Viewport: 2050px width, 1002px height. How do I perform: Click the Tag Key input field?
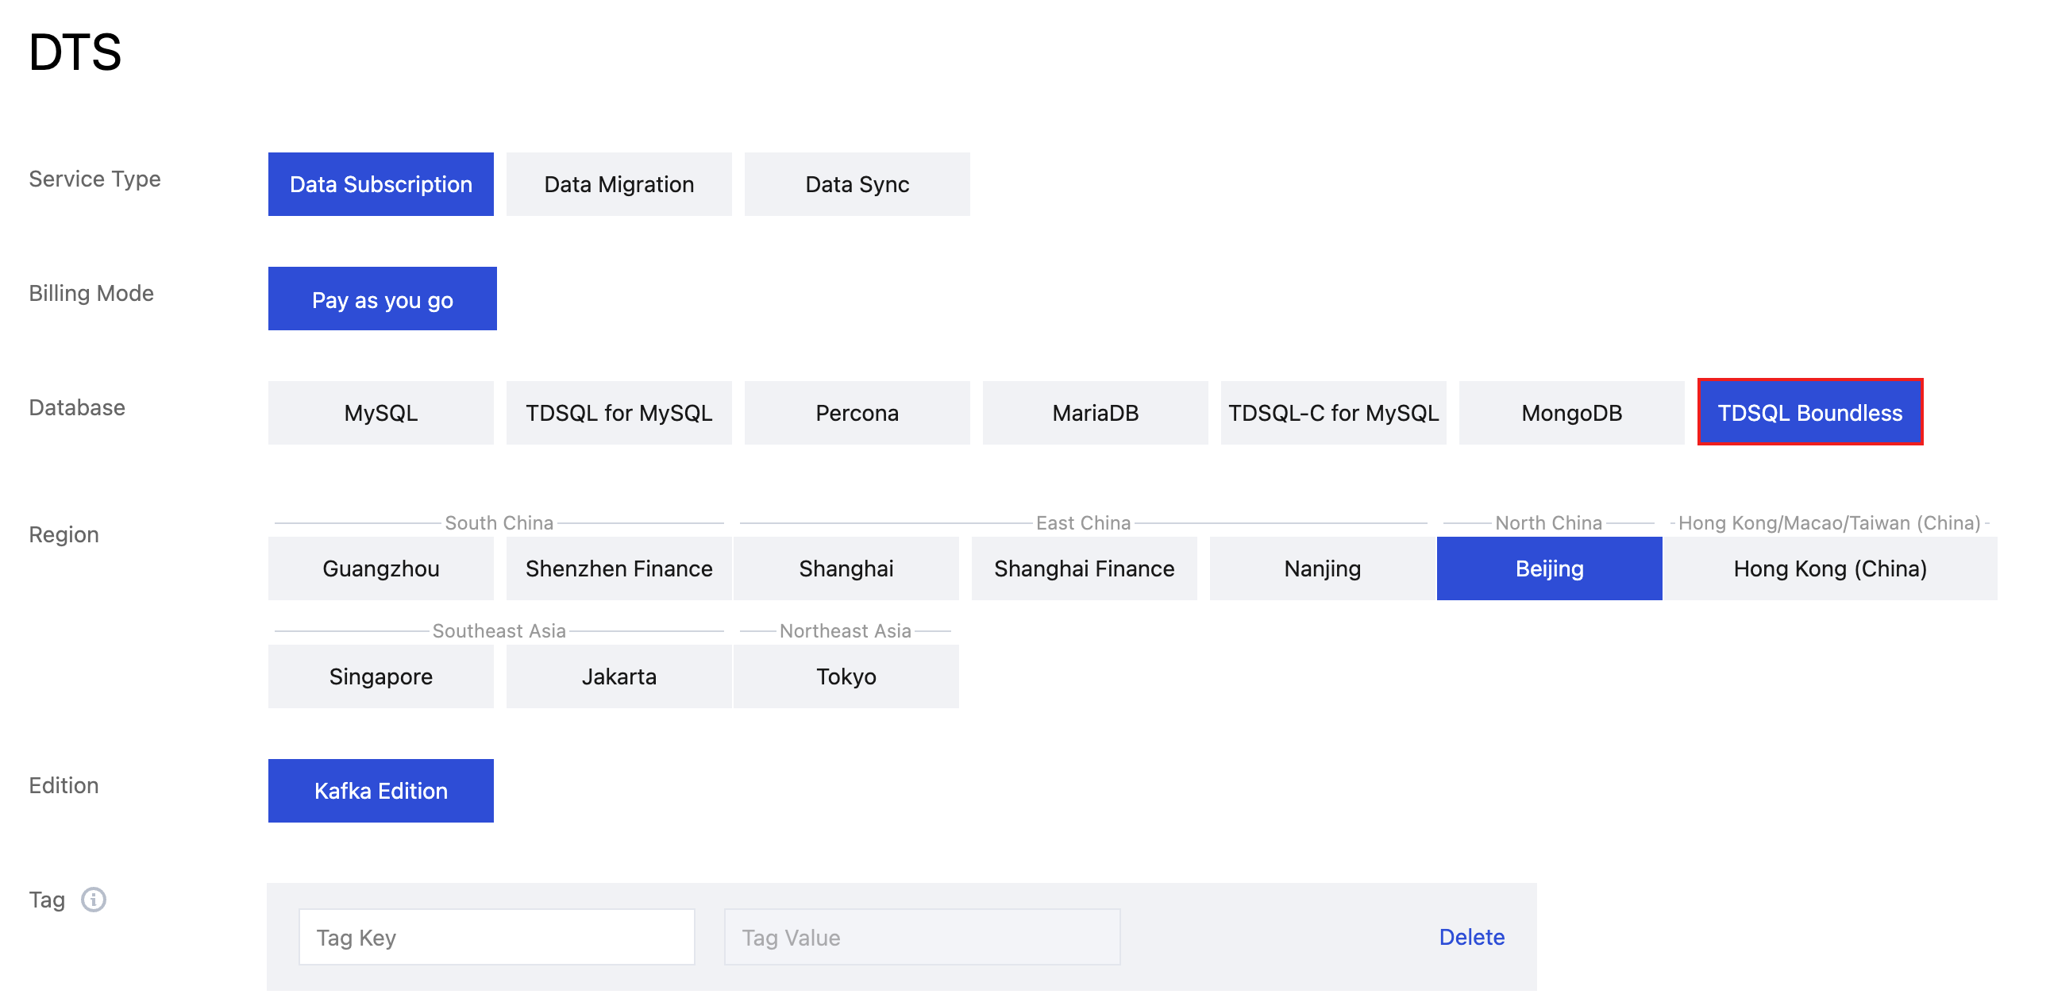pyautogui.click(x=495, y=937)
